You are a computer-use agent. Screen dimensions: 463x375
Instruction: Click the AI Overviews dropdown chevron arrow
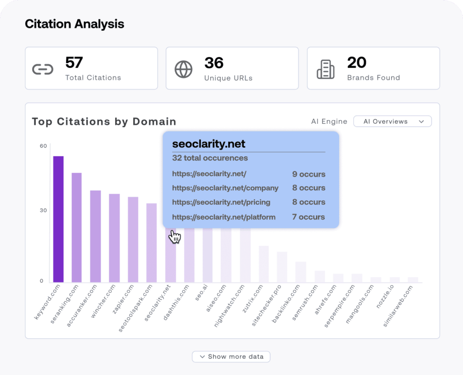[421, 122]
